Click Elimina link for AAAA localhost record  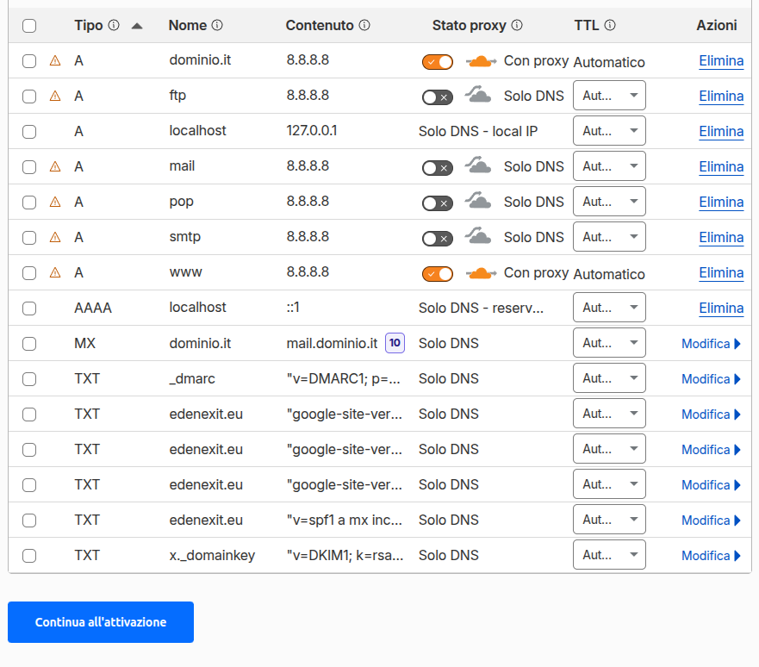[721, 309]
